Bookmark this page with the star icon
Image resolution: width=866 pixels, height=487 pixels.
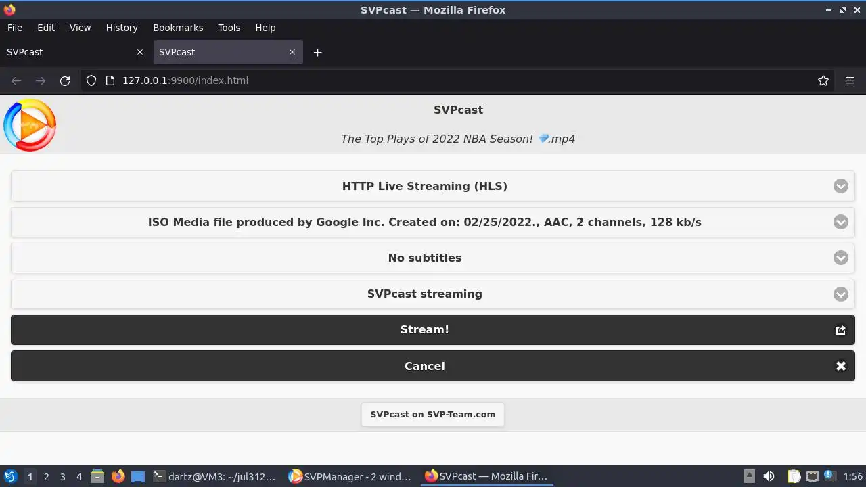pos(823,80)
